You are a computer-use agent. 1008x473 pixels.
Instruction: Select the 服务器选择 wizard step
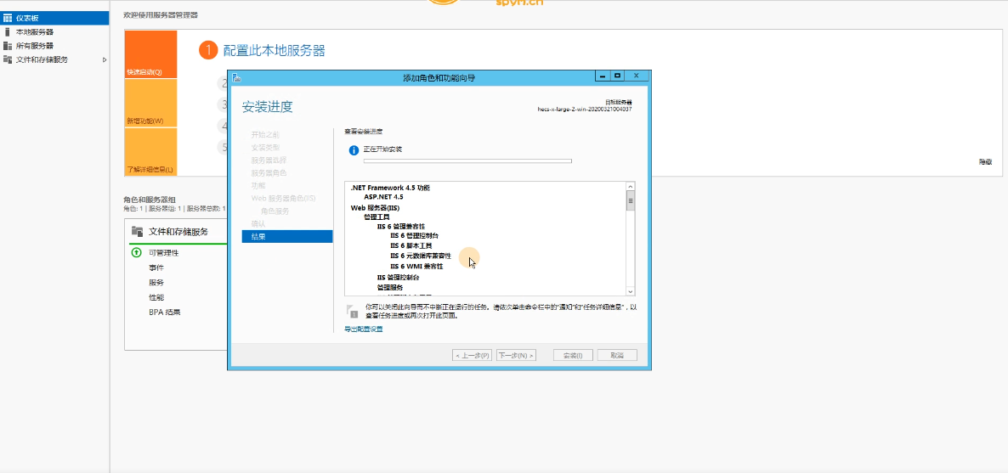269,160
